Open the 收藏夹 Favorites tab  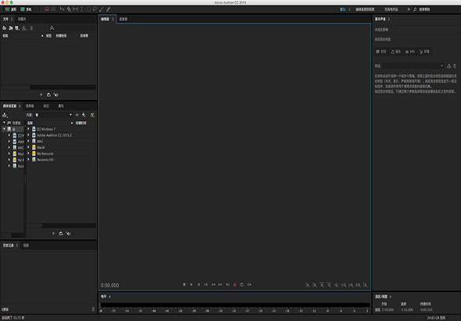(22, 19)
